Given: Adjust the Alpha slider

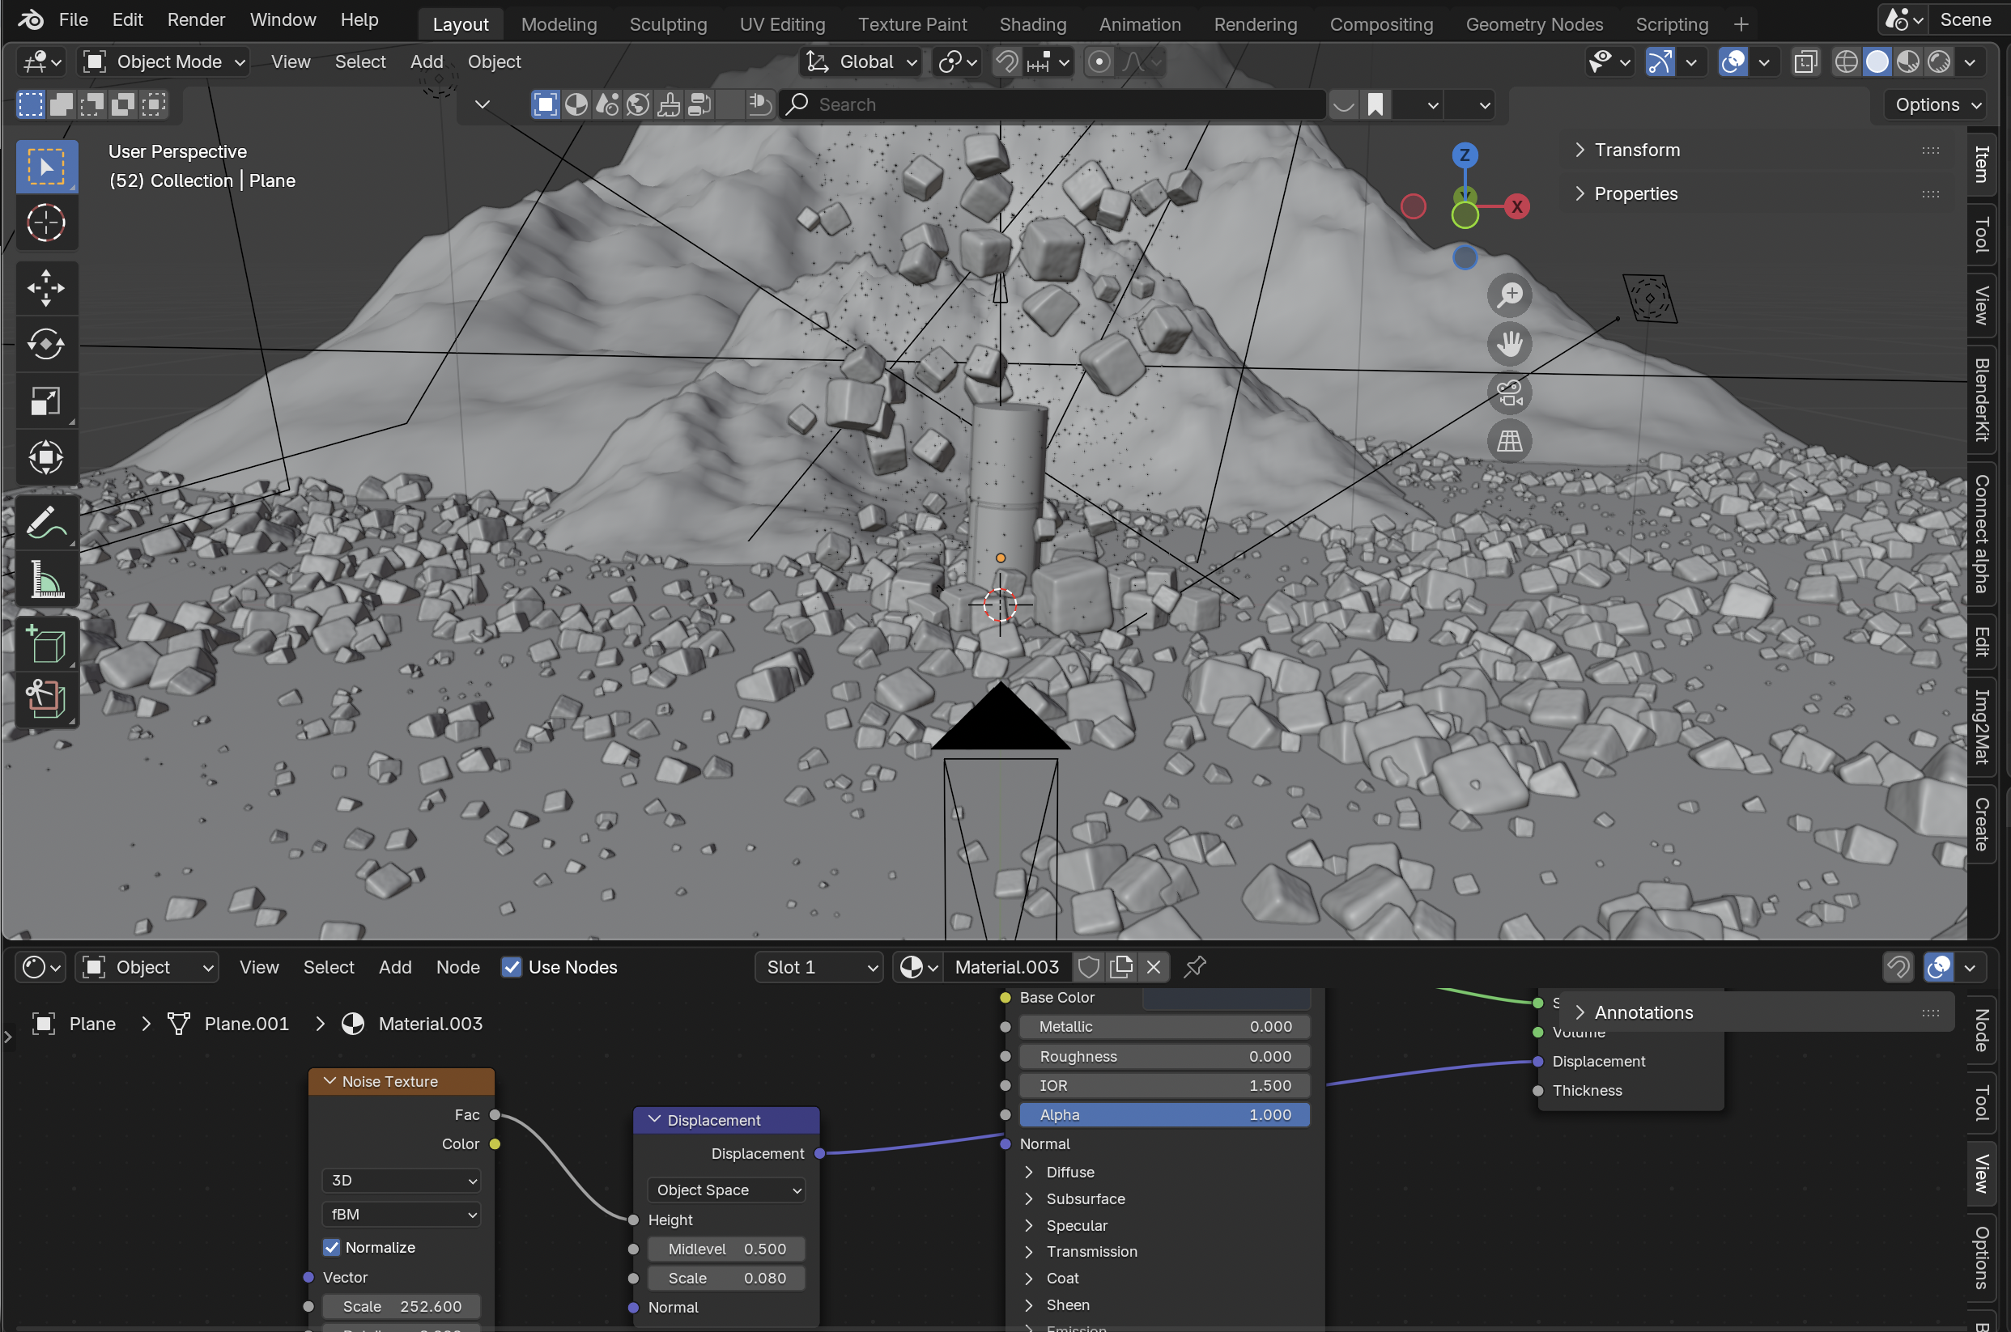Looking at the screenshot, I should pos(1164,1114).
